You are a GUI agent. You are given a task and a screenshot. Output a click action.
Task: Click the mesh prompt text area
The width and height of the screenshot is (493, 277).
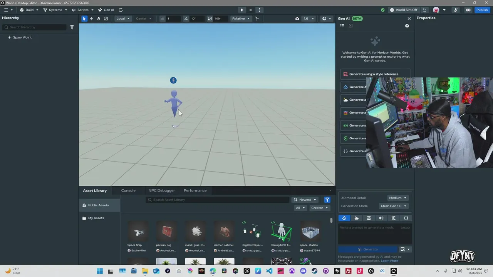(375, 234)
